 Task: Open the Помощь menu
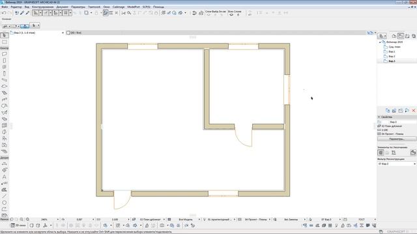pyautogui.click(x=158, y=6)
